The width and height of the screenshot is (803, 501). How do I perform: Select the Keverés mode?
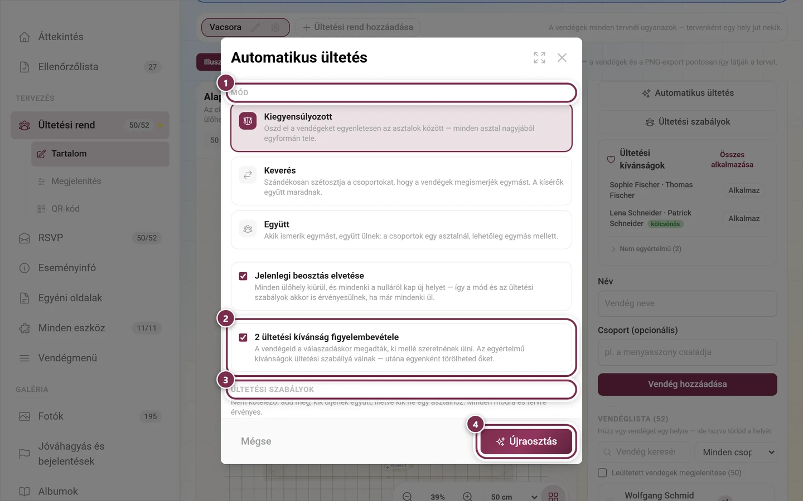pos(401,181)
